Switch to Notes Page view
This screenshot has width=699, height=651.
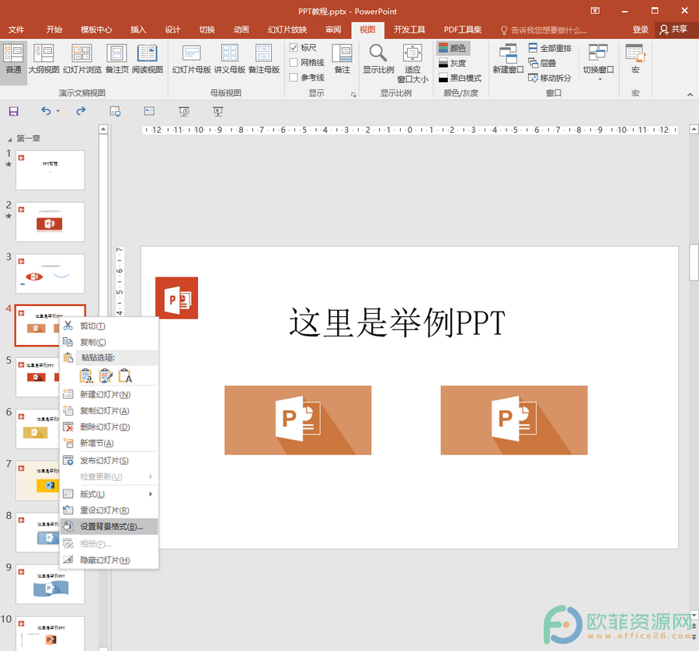[x=116, y=59]
